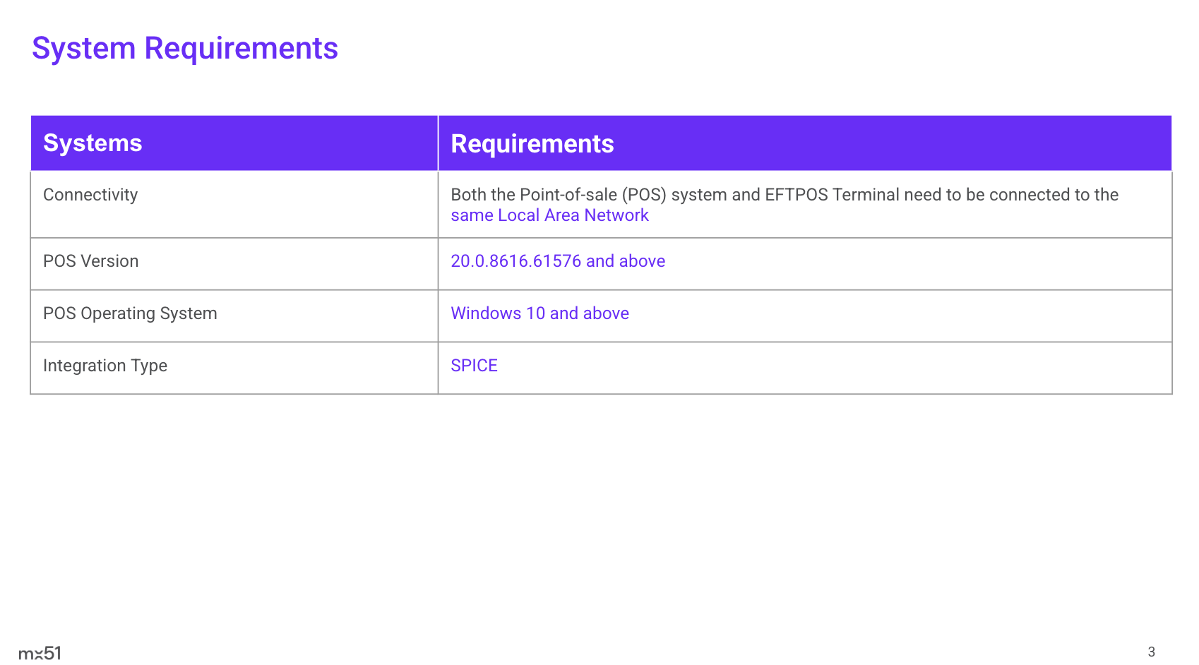Click the Connectivity row label

coord(90,195)
